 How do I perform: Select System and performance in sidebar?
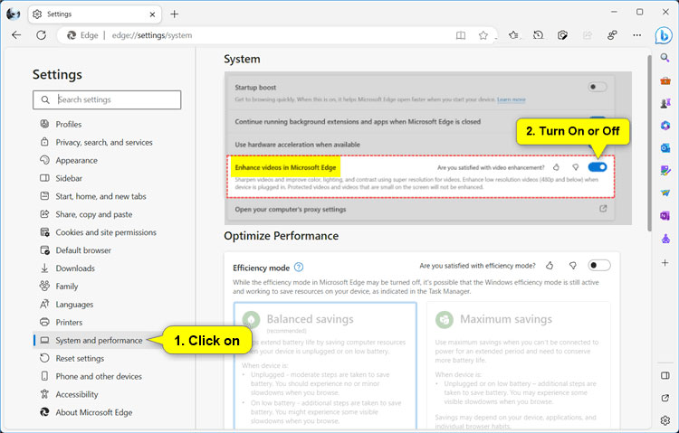(99, 341)
